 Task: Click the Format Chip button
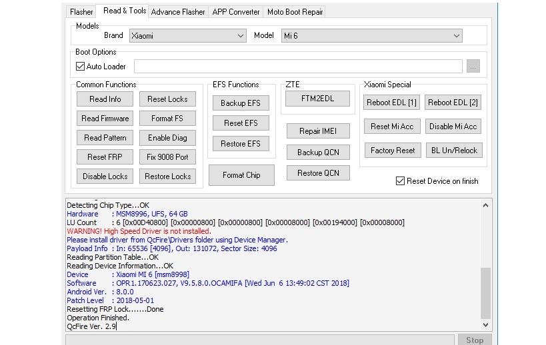point(241,175)
